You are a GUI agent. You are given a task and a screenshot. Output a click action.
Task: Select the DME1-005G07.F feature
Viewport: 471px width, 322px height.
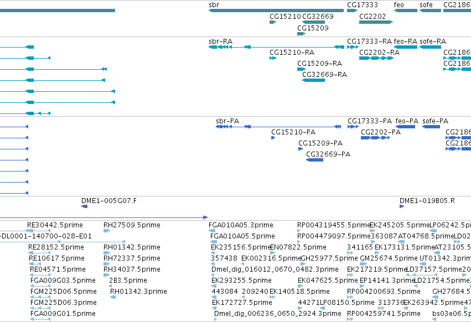[85, 206]
